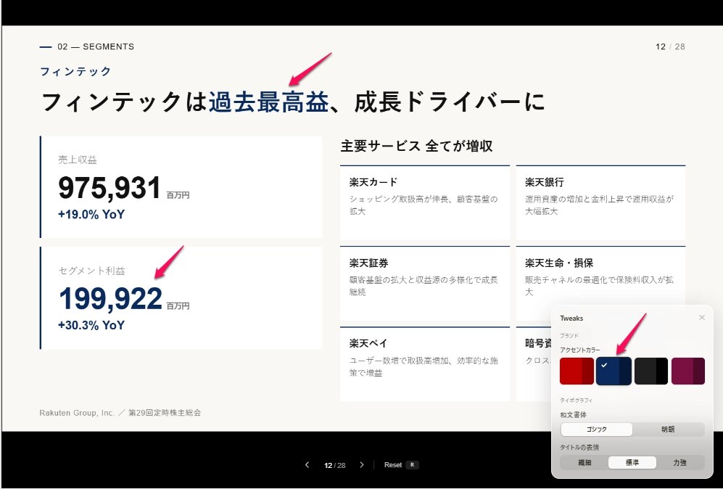The height and width of the screenshot is (489, 723).
Task: Switch Japanese typeface to 明朝
Action: (668, 430)
